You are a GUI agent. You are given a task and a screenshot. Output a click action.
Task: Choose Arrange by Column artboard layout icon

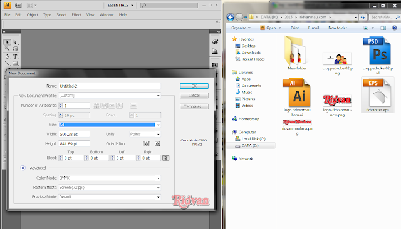coord(120,106)
